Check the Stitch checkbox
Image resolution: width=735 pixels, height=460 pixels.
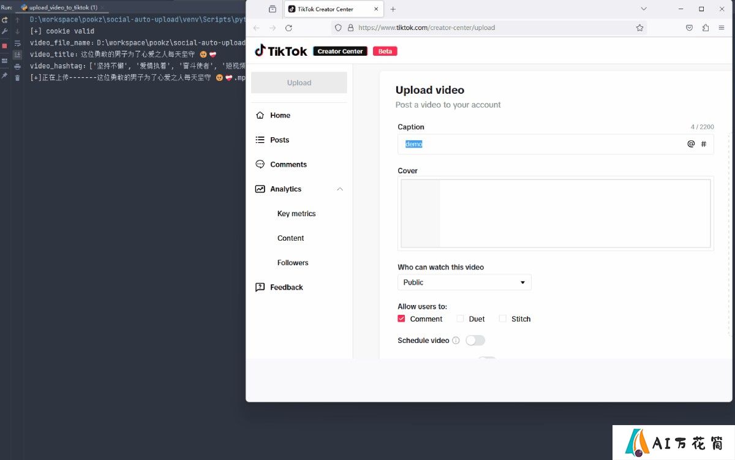pos(503,319)
